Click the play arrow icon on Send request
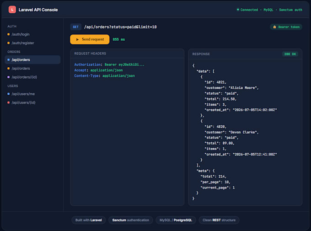Image resolution: width=311 pixels, height=231 pixels. (77, 39)
